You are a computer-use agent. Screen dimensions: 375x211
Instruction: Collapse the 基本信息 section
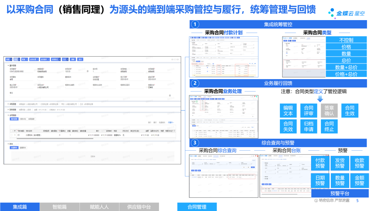tap(8, 66)
